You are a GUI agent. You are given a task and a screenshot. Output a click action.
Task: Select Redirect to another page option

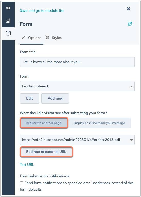pyautogui.click(x=44, y=123)
